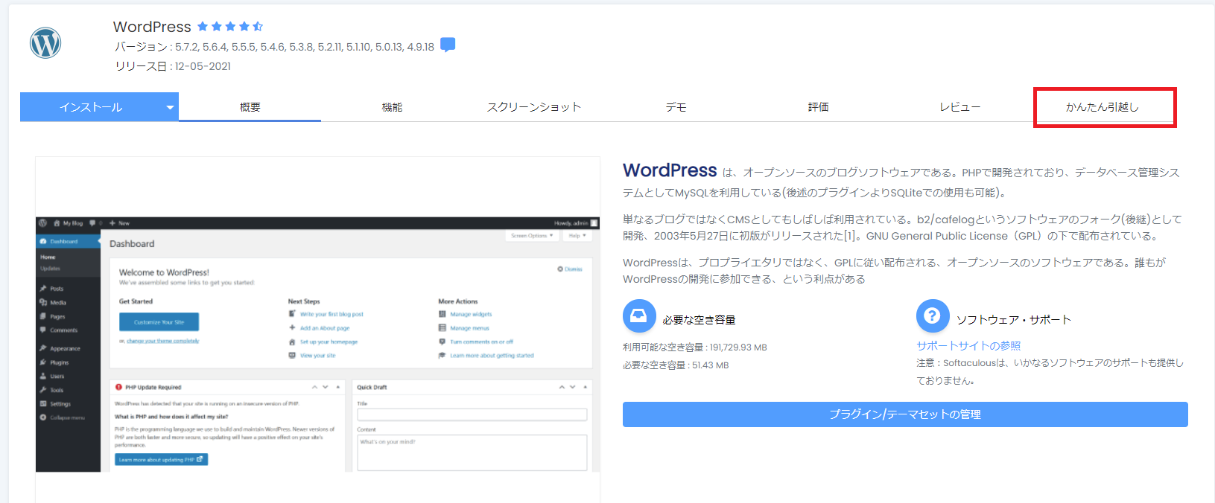
Task: Click 利用可能な空き容量 : 191,729.93 MB text
Action: pos(695,347)
